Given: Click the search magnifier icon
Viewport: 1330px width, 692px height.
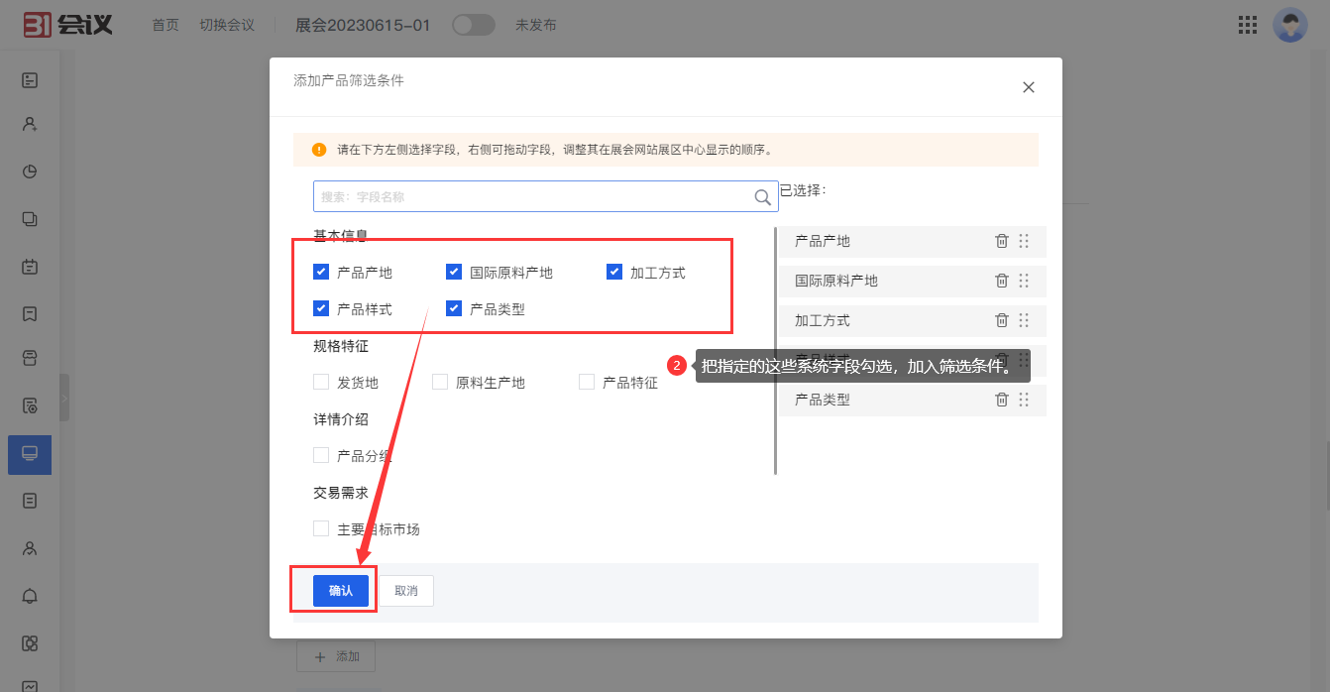Looking at the screenshot, I should (762, 197).
